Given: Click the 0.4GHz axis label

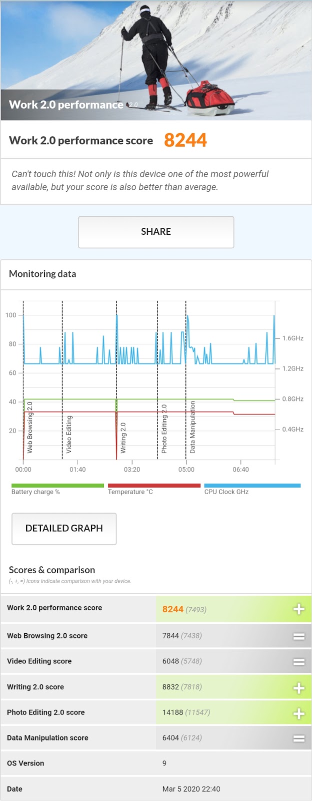Looking at the screenshot, I should tap(292, 430).
